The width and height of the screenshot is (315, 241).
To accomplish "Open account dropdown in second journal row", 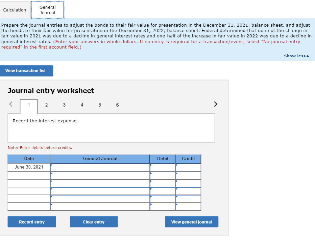I will 100,176.
